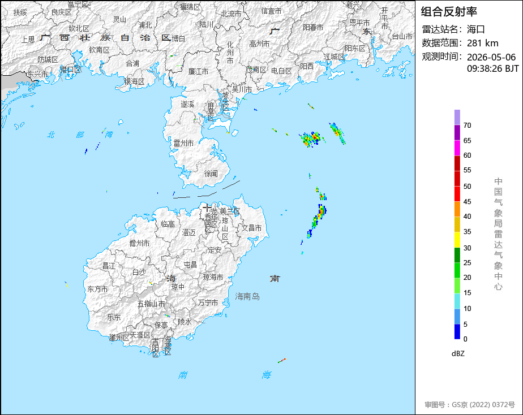Click the 恩平市 map label

(x=359, y=22)
